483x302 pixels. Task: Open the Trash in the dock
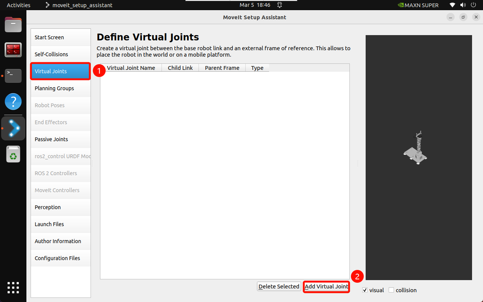click(13, 154)
